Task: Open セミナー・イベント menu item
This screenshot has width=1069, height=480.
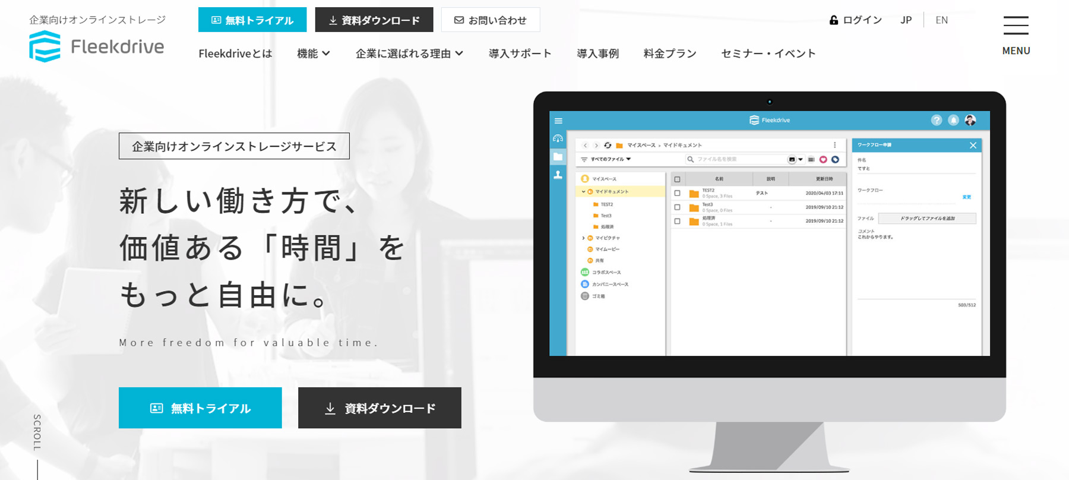Action: (x=768, y=53)
